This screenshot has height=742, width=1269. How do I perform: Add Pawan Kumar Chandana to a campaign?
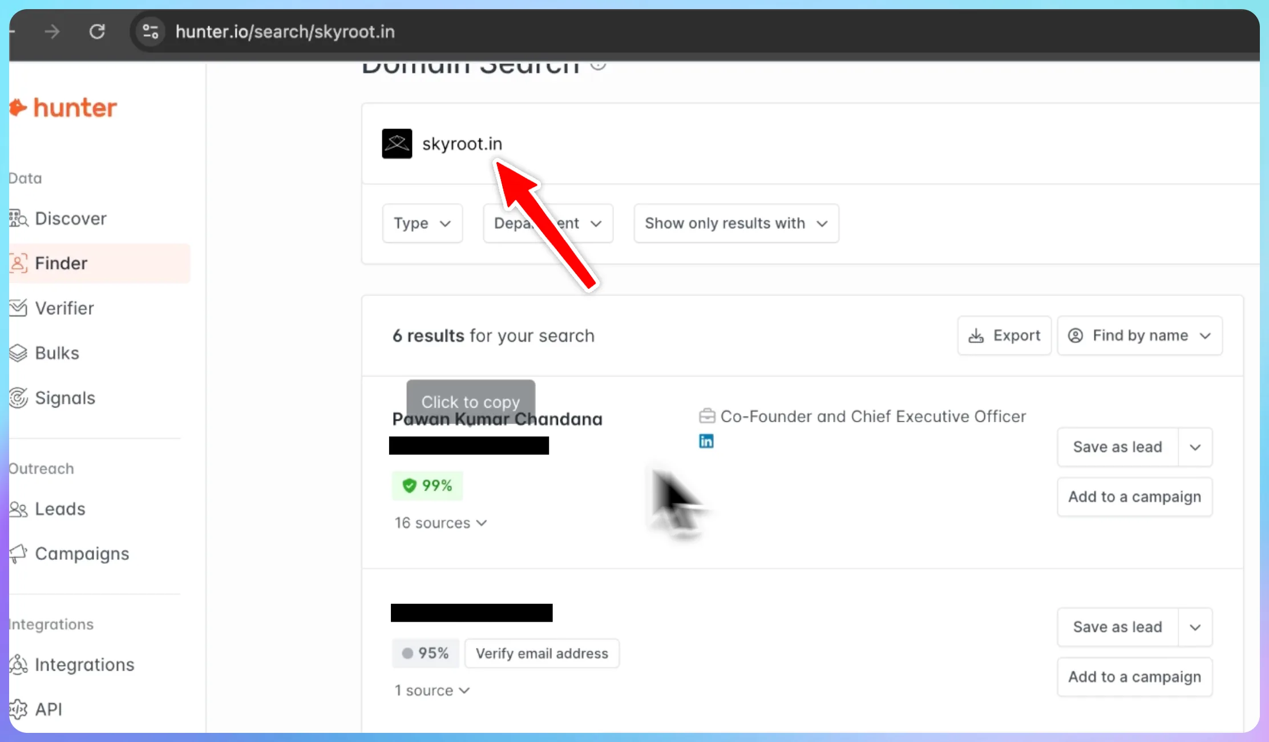1134,497
